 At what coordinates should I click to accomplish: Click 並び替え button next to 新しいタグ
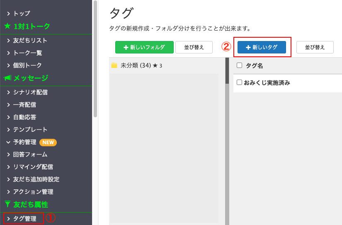click(x=315, y=47)
